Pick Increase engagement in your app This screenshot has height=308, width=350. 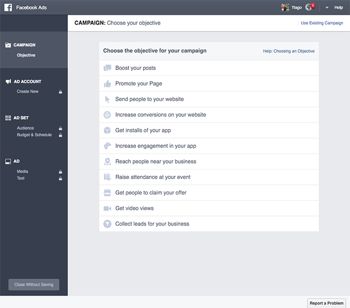point(209,146)
